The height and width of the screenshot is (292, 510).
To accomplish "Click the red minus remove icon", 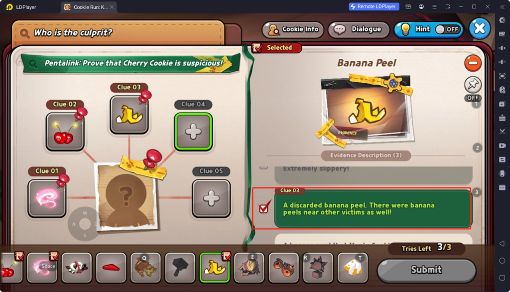I will tap(473, 63).
